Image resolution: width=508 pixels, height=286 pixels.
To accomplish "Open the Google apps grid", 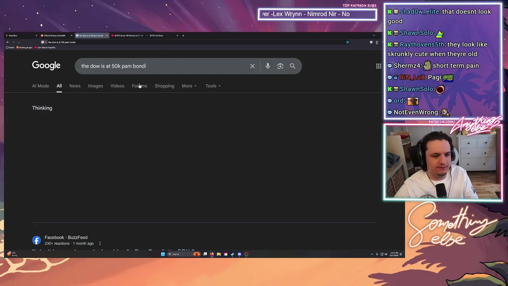I will tap(379, 66).
